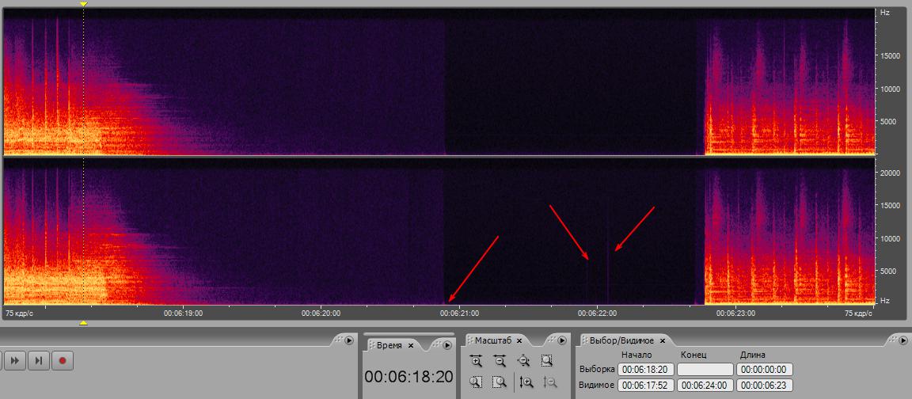Click 00:06:21:00 on the time ruler
This screenshot has height=399, width=912.
click(x=459, y=313)
